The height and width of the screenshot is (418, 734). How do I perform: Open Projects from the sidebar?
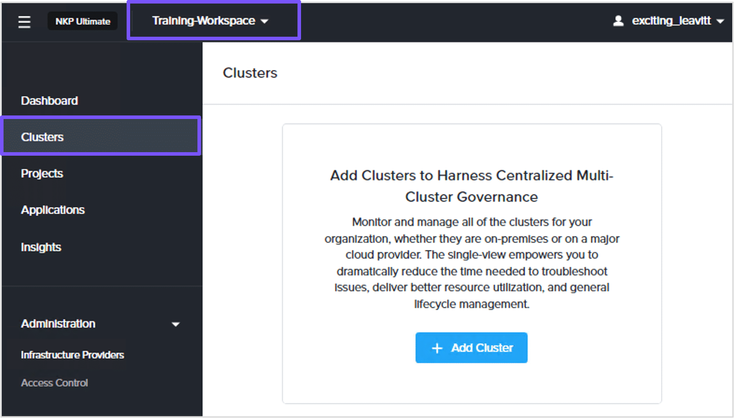coord(42,173)
